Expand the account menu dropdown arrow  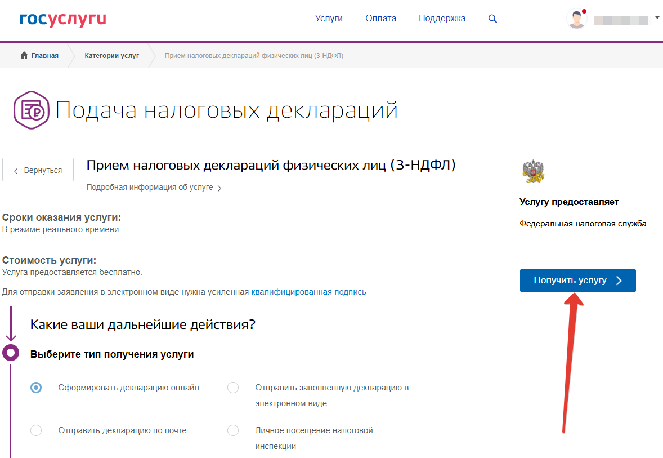[657, 18]
